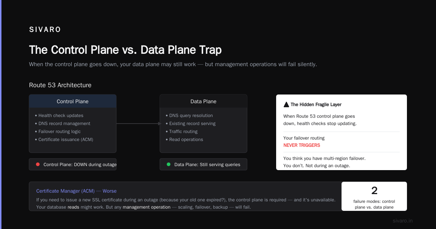Click the Control Plane: DOWN during outage badge
The image size is (436, 229).
click(x=73, y=164)
